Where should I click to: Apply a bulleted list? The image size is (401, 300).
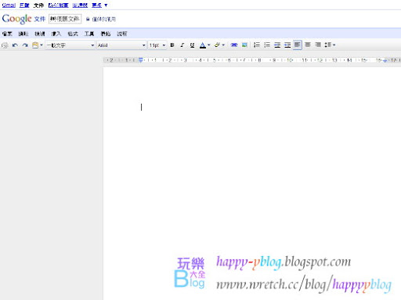(267, 45)
